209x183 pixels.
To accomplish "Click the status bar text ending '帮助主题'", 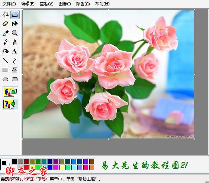I will [51, 179].
